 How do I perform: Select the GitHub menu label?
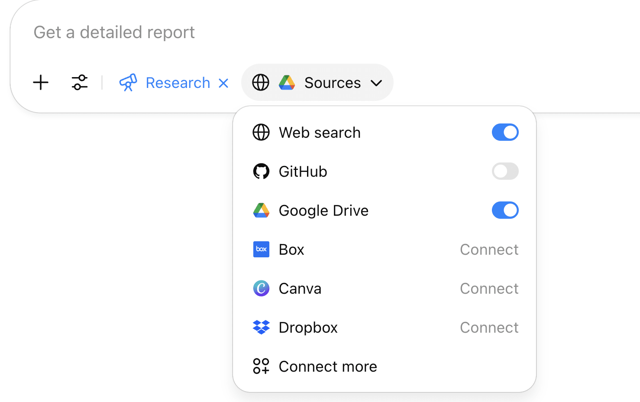coord(303,172)
